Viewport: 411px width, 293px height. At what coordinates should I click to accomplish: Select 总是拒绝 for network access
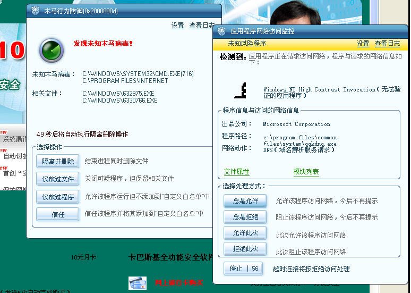pos(245,217)
